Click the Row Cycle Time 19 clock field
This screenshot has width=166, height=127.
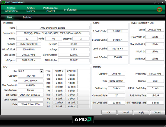[x=117, y=103]
